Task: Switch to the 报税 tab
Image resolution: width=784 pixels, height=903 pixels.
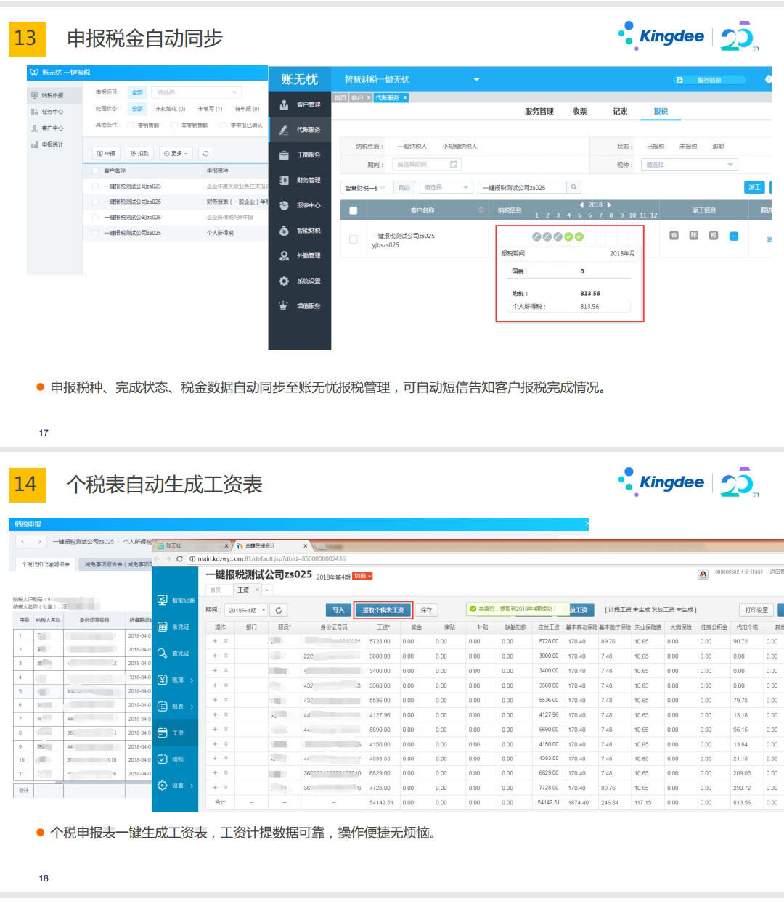Action: point(661,111)
